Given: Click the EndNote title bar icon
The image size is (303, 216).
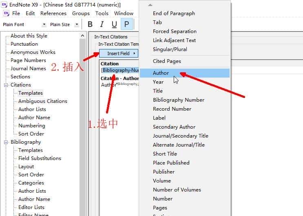Looking at the screenshot, I should click(4, 4).
